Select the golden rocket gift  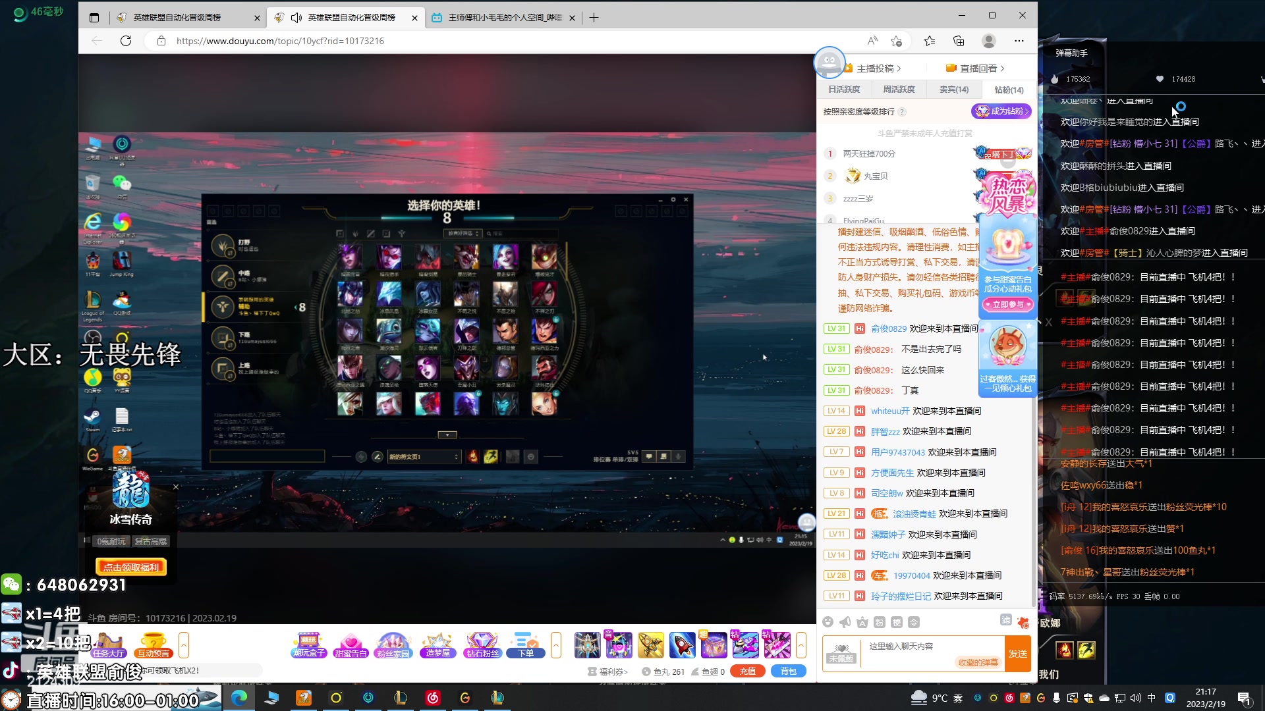pos(650,645)
